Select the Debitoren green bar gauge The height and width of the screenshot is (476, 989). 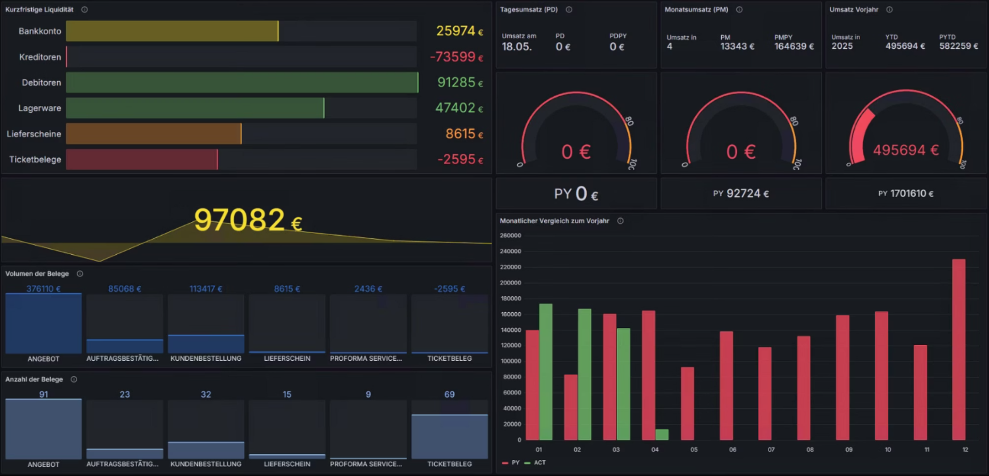(242, 82)
